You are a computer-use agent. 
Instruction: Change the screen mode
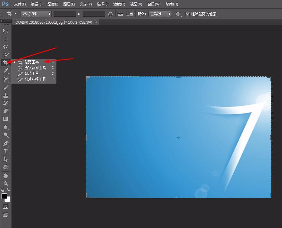(5, 215)
